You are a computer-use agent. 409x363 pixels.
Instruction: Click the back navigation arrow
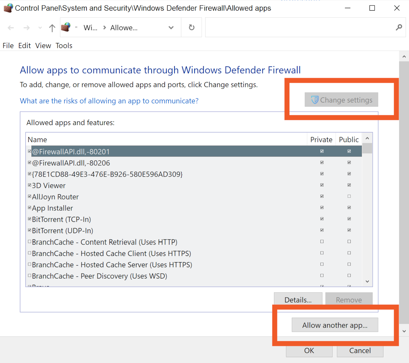11,28
